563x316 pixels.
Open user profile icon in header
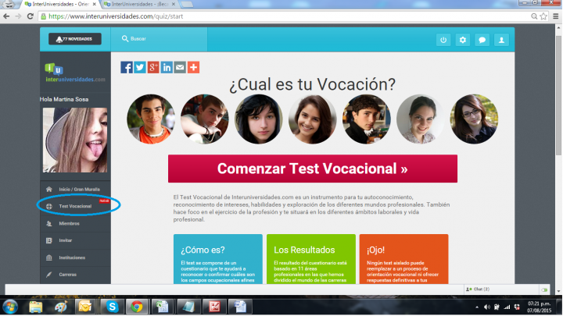[x=501, y=40]
